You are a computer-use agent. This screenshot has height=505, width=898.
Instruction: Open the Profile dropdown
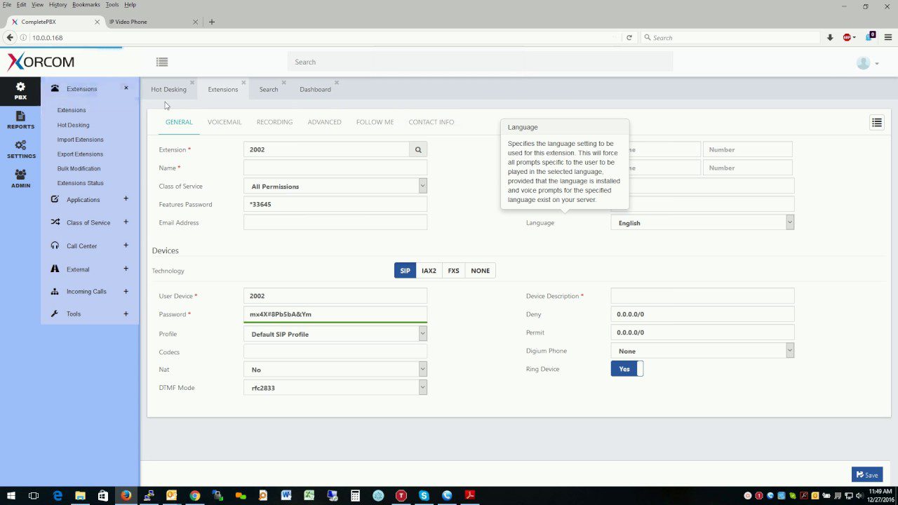coord(335,334)
